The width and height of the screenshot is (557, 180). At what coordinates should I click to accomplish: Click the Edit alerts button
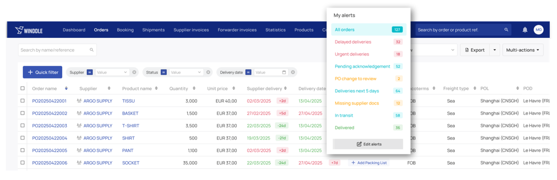(368, 144)
